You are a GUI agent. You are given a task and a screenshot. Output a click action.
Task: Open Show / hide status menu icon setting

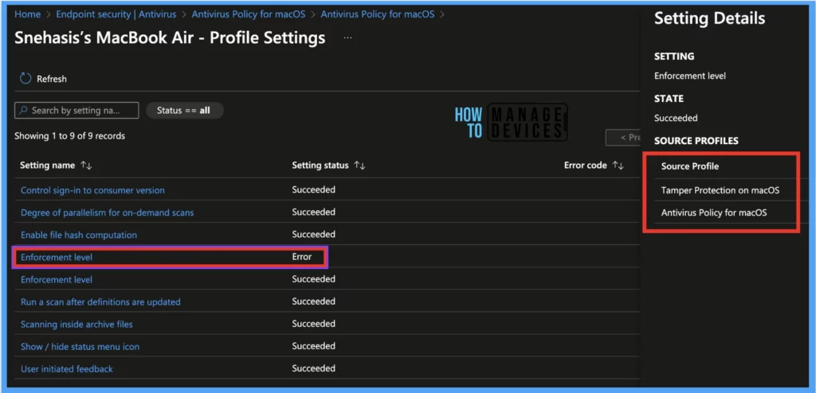pos(80,347)
